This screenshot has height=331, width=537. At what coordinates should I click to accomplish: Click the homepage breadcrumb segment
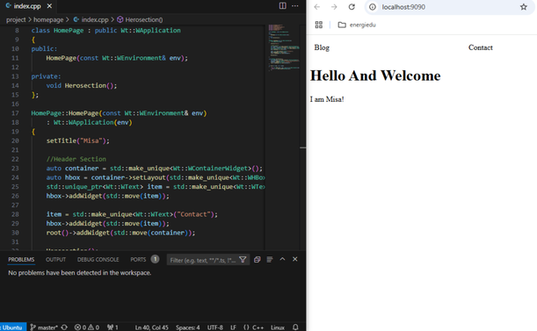click(48, 19)
